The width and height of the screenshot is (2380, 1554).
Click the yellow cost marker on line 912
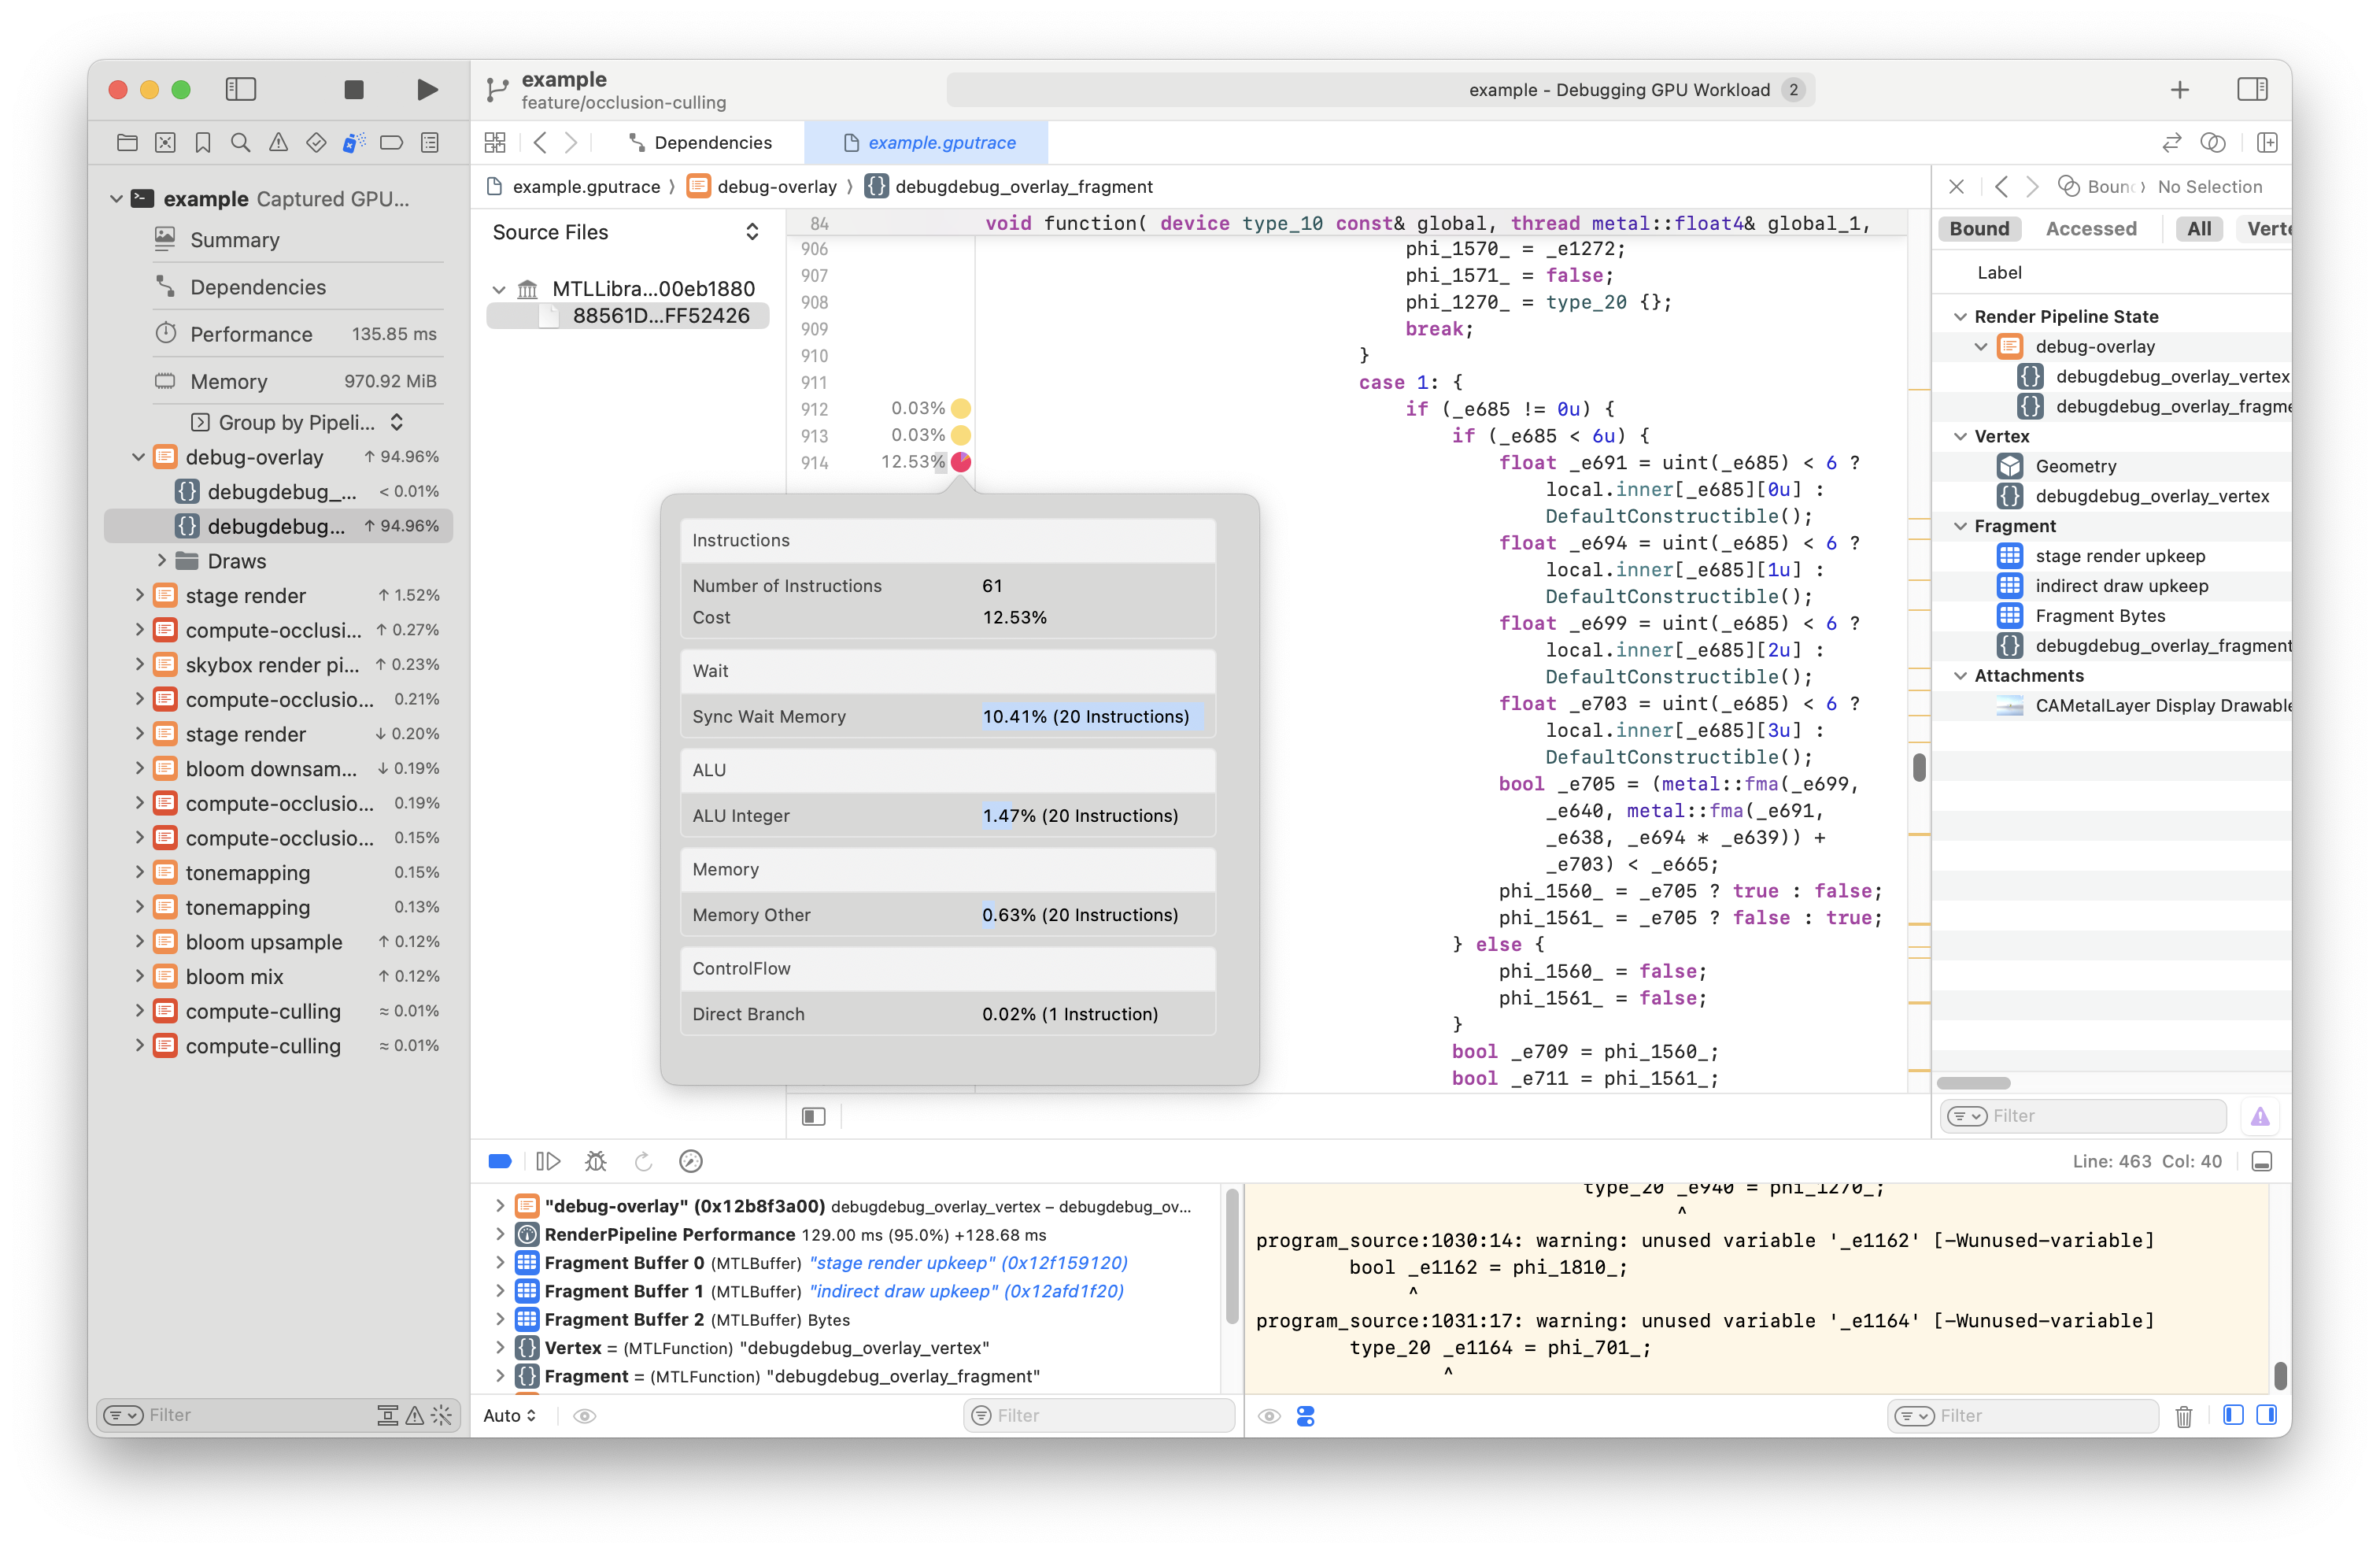pyautogui.click(x=961, y=408)
